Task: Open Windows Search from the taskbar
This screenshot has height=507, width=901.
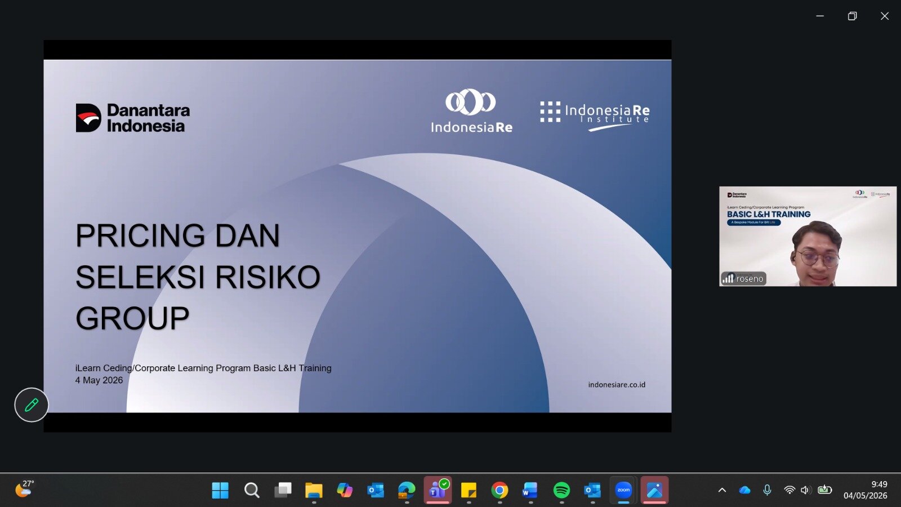Action: pos(252,490)
